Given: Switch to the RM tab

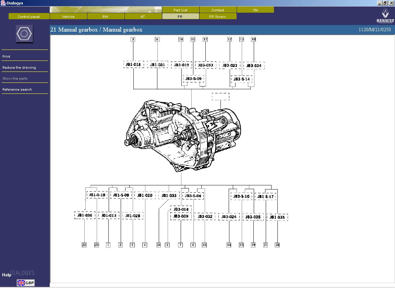Looking at the screenshot, I should [x=105, y=16].
